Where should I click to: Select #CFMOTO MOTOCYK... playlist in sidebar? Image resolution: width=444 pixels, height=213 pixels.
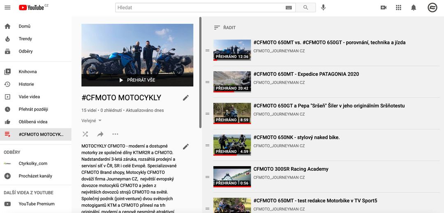[36, 134]
